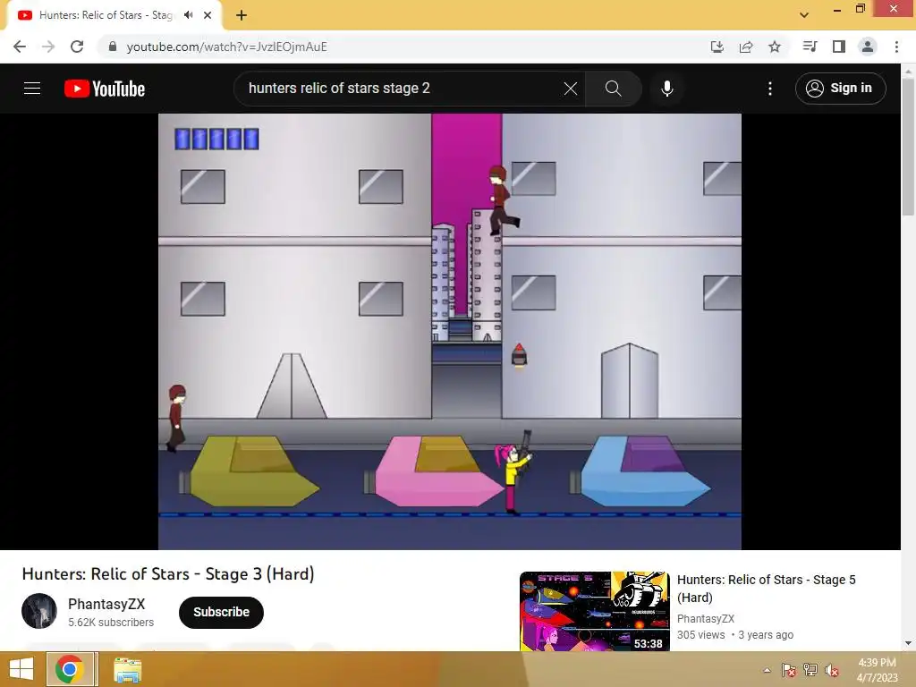Click the page vertical scrollbar thumb

908,146
